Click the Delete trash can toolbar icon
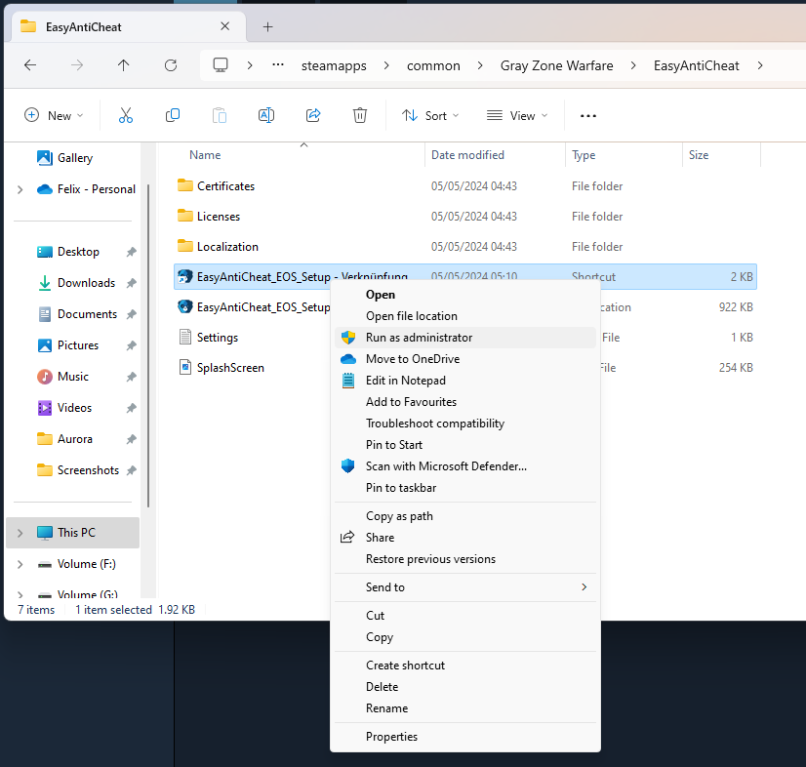806x767 pixels. (360, 116)
